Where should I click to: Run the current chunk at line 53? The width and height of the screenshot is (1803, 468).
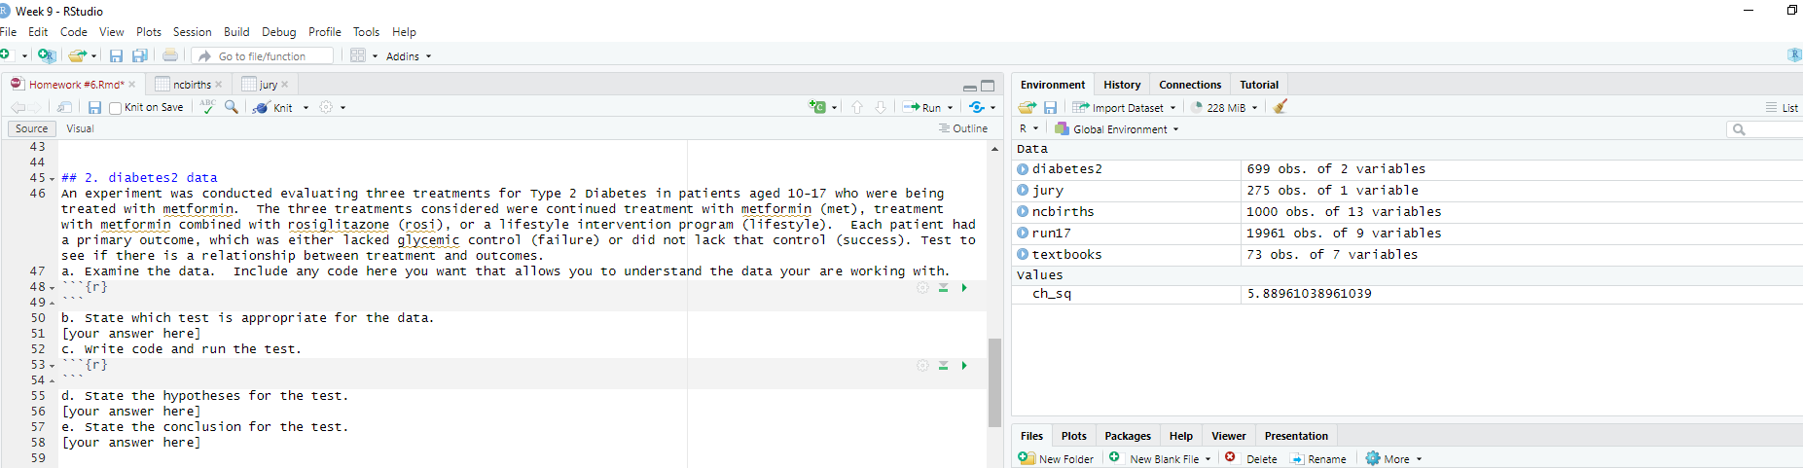[x=964, y=365]
